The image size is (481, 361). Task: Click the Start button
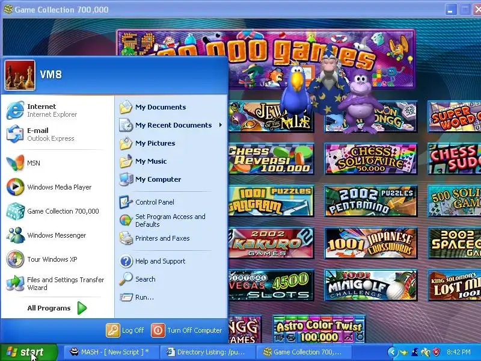[28, 352]
